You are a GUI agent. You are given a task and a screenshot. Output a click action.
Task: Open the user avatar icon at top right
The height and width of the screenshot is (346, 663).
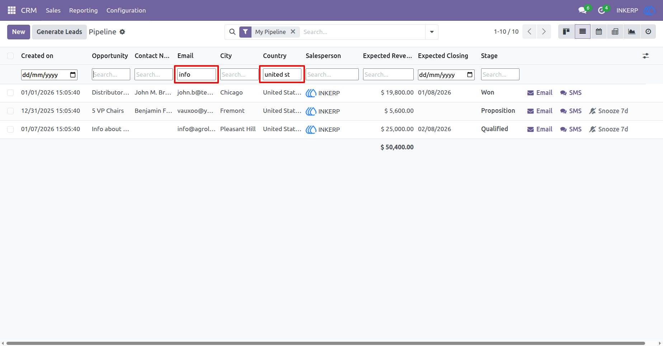tap(649, 10)
